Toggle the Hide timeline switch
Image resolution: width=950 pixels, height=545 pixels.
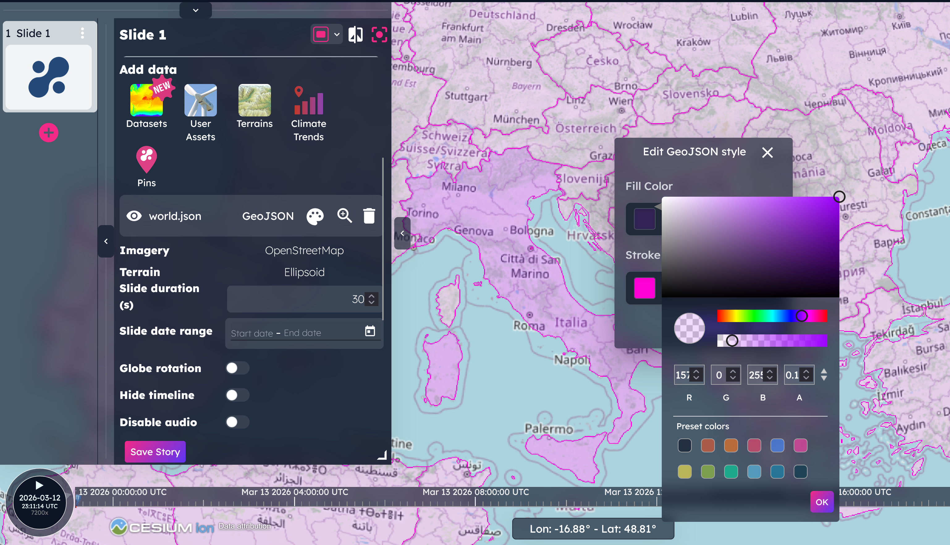237,395
